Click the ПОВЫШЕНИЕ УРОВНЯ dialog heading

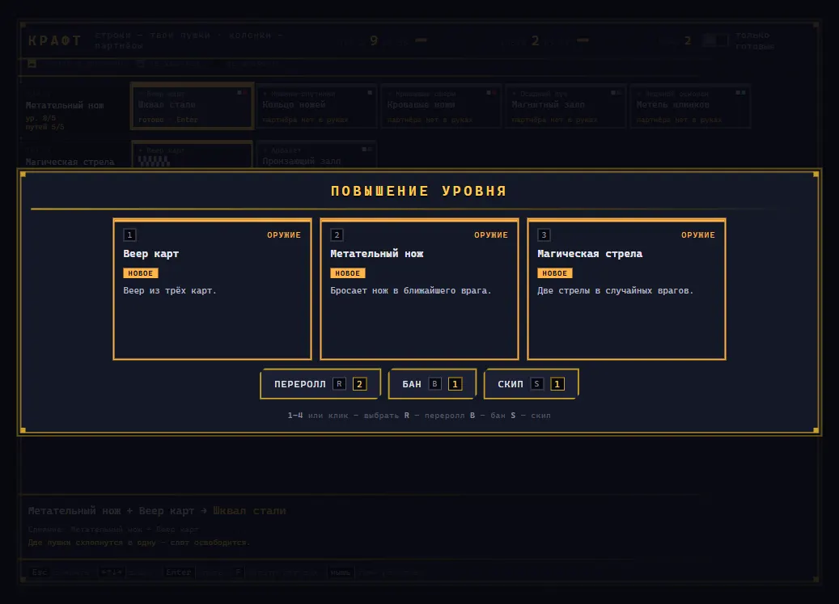419,192
